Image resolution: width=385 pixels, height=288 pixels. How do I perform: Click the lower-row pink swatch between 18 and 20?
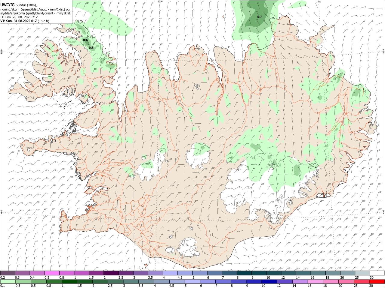point(331,282)
